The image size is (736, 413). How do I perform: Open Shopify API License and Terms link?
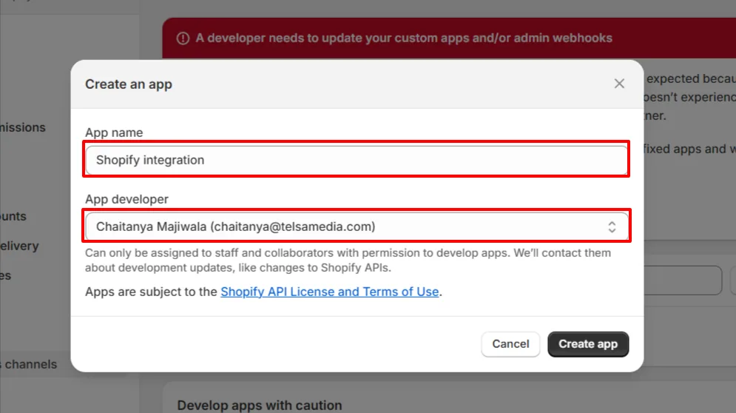click(329, 292)
